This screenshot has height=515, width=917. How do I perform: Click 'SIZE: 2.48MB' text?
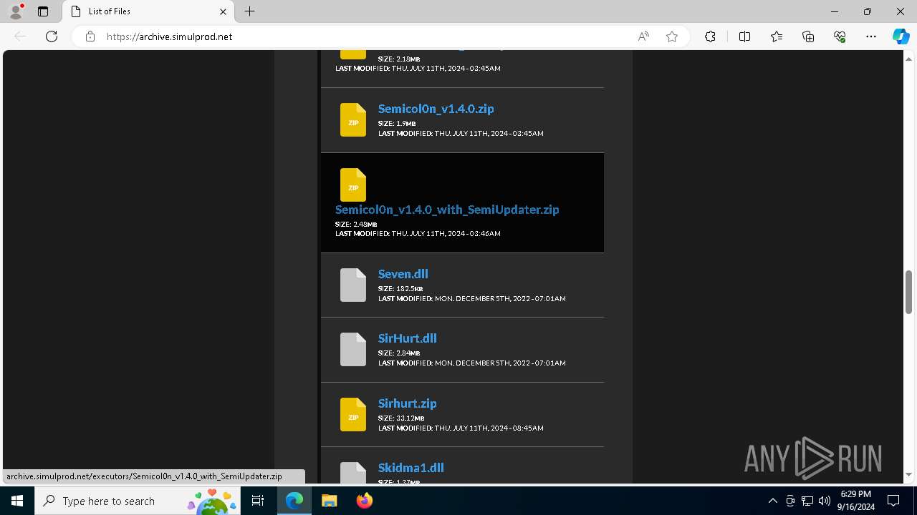pos(356,224)
